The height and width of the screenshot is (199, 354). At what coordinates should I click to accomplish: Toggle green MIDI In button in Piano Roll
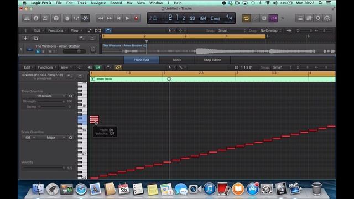click(98, 67)
